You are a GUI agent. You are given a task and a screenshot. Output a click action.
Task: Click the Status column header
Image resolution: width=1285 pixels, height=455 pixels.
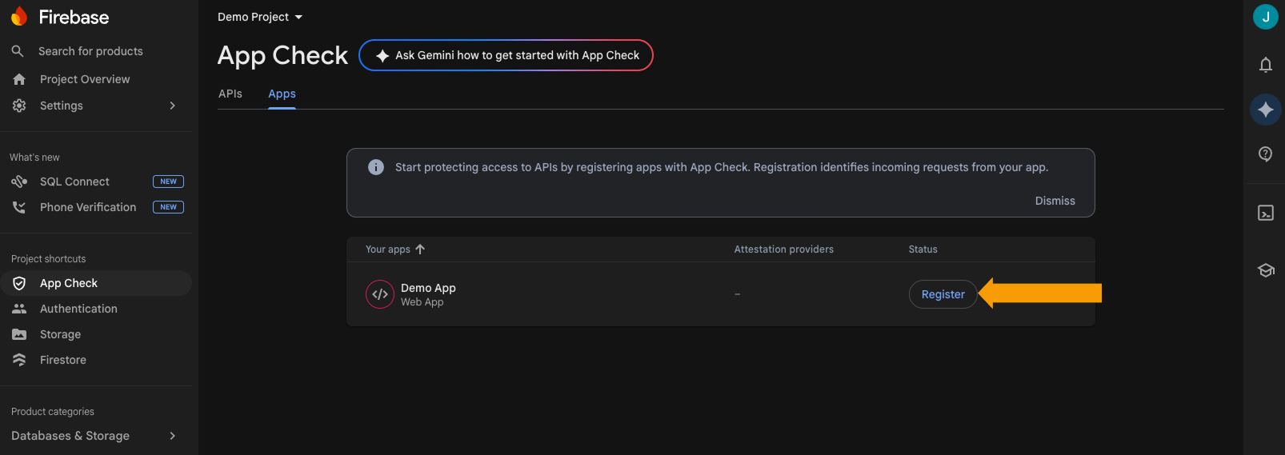click(923, 249)
